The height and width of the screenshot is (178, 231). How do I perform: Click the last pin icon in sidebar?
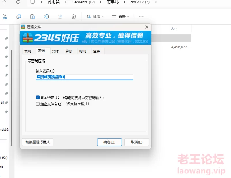pyautogui.click(x=6, y=112)
